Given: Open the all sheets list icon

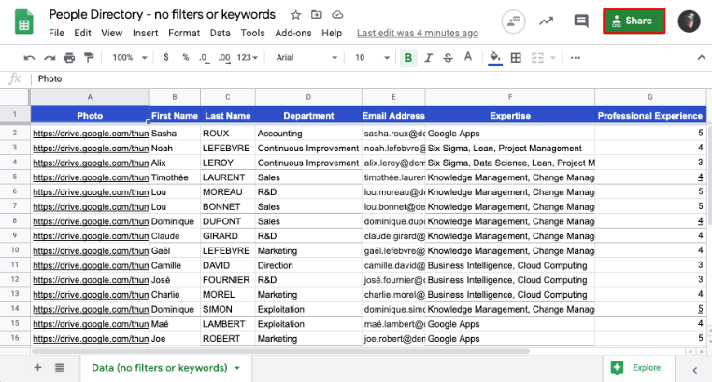Looking at the screenshot, I should pyautogui.click(x=60, y=367).
